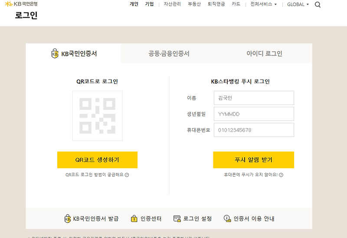Image resolution: width=347 pixels, height=238 pixels.
Task: Open the 퇴직연금 menu
Action: (216, 4)
